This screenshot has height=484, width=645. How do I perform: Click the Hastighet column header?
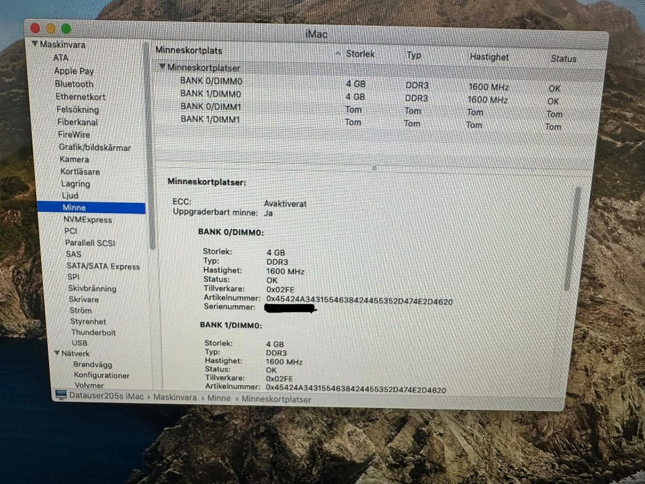(x=489, y=56)
